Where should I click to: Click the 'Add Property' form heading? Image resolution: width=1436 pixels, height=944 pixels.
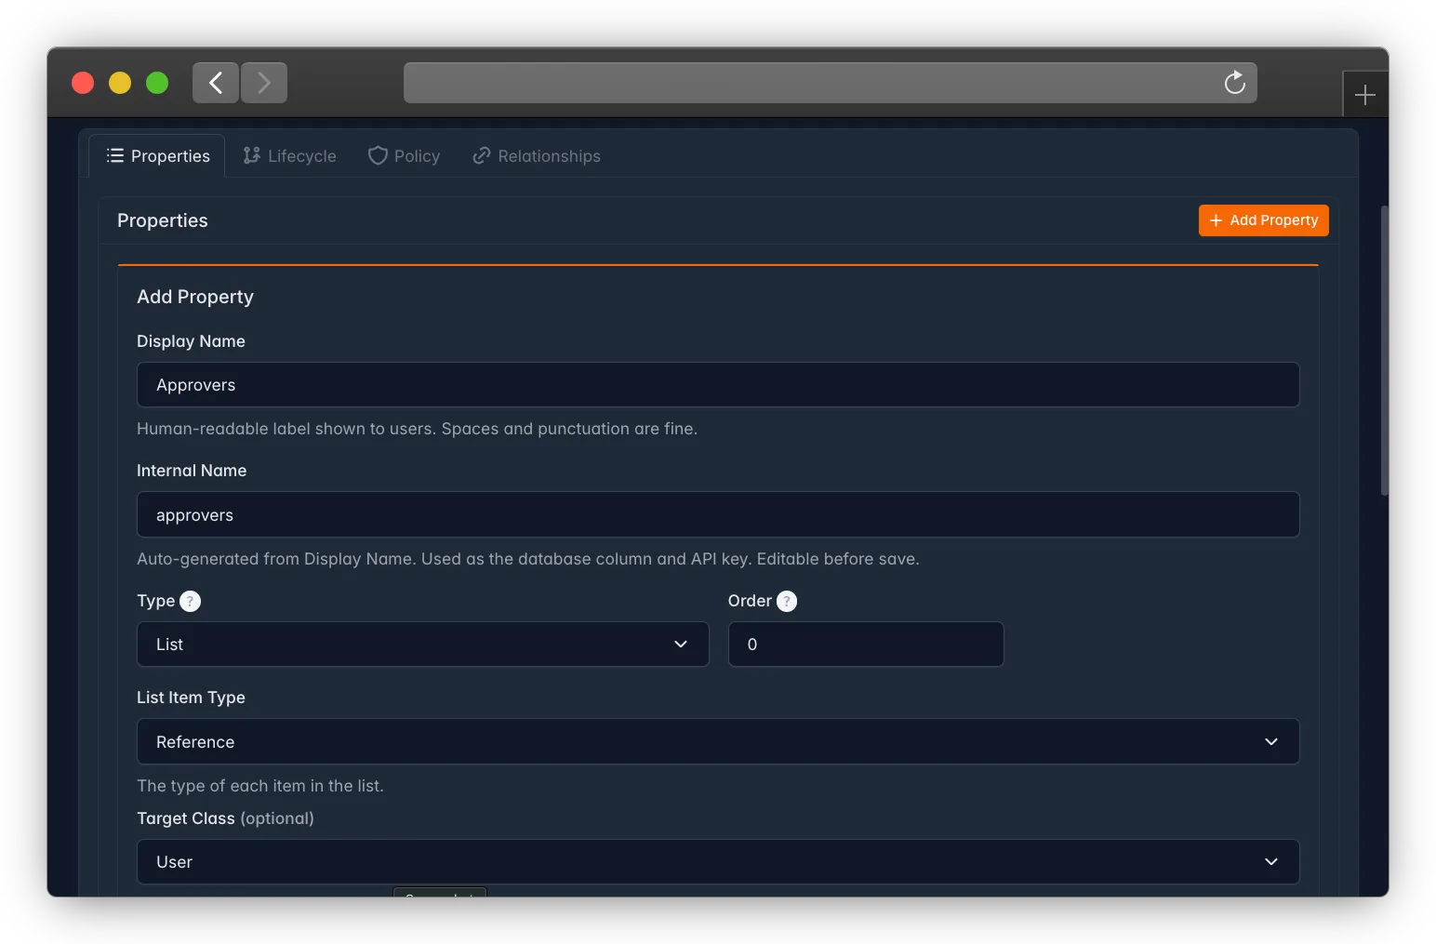pyautogui.click(x=195, y=297)
